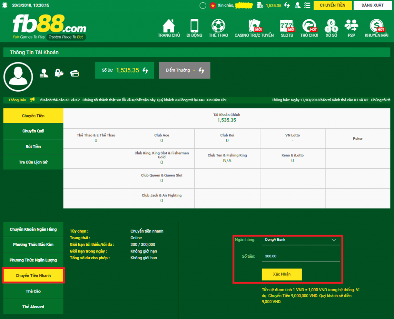This screenshot has height=319, width=394.
Task: Click the Số tiền amount input field
Action: coord(301,256)
